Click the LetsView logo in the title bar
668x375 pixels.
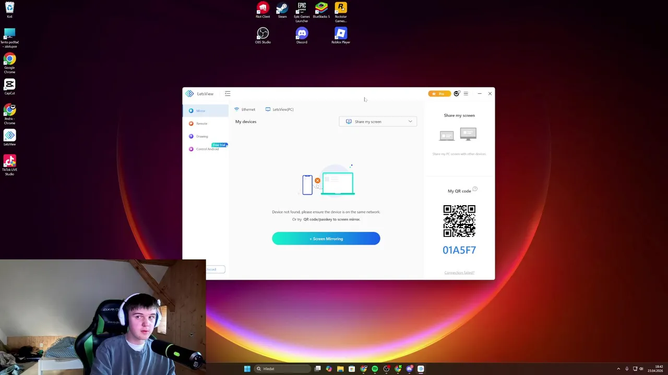189,94
